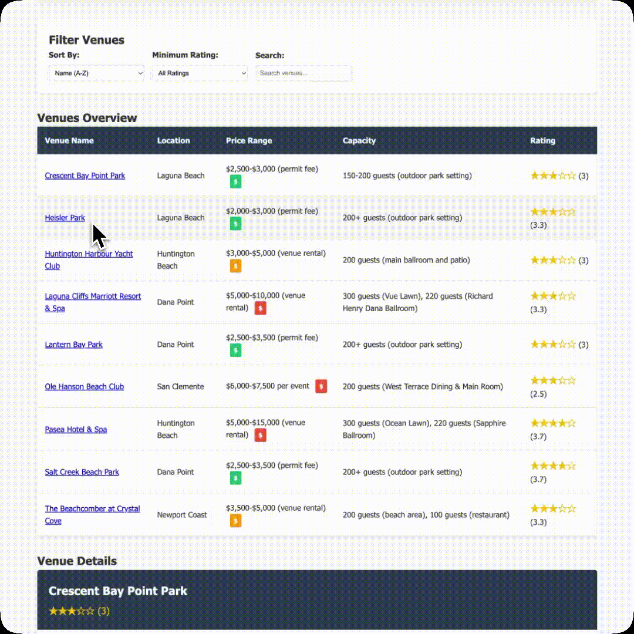
Task: Click the Filter Venues heading
Action: coord(86,40)
